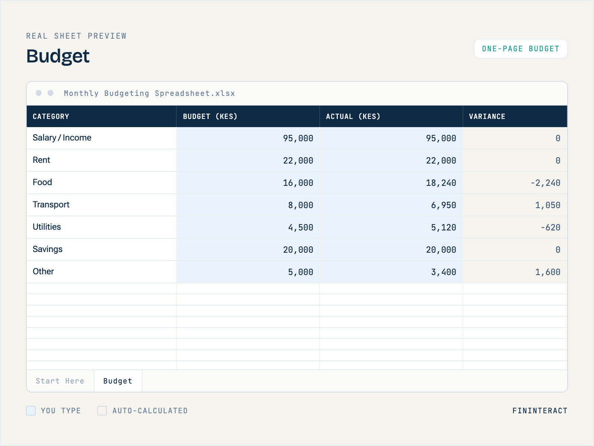Select the VARIANCE column header
The width and height of the screenshot is (594, 446).
515,116
